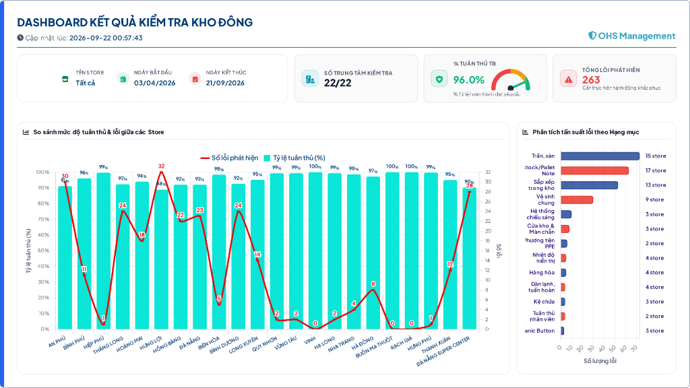Click the QUY NHƠN axis label
The width and height of the screenshot is (690, 388).
pos(264,344)
